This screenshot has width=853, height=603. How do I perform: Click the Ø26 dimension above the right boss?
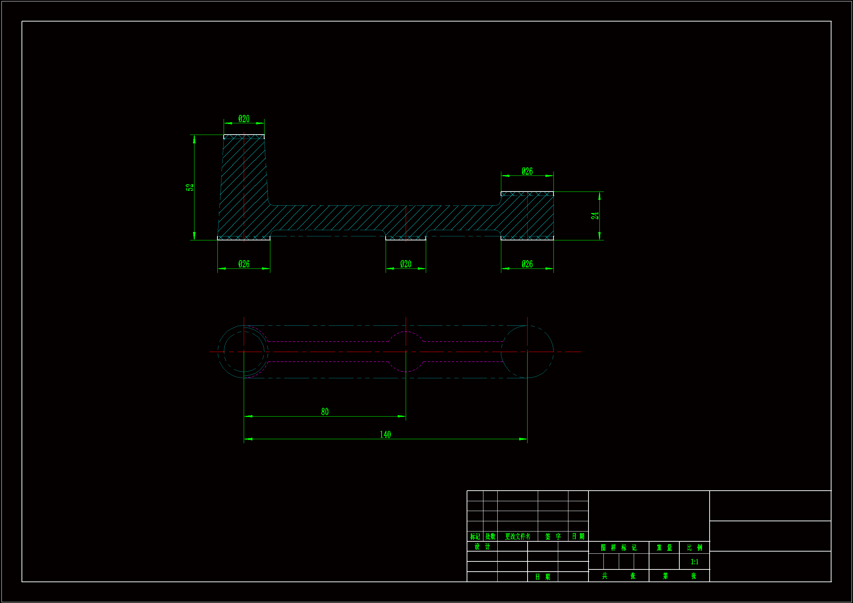coord(527,171)
